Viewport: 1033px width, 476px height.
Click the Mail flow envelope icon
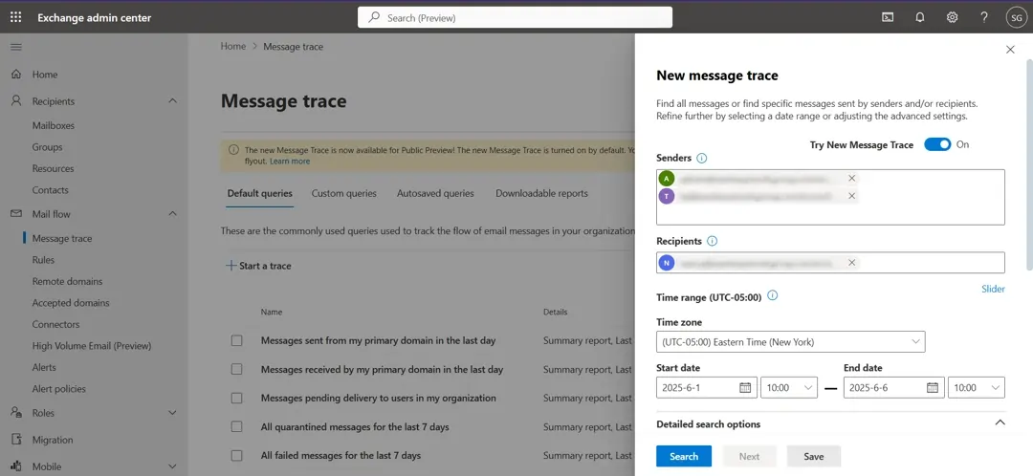tap(16, 214)
